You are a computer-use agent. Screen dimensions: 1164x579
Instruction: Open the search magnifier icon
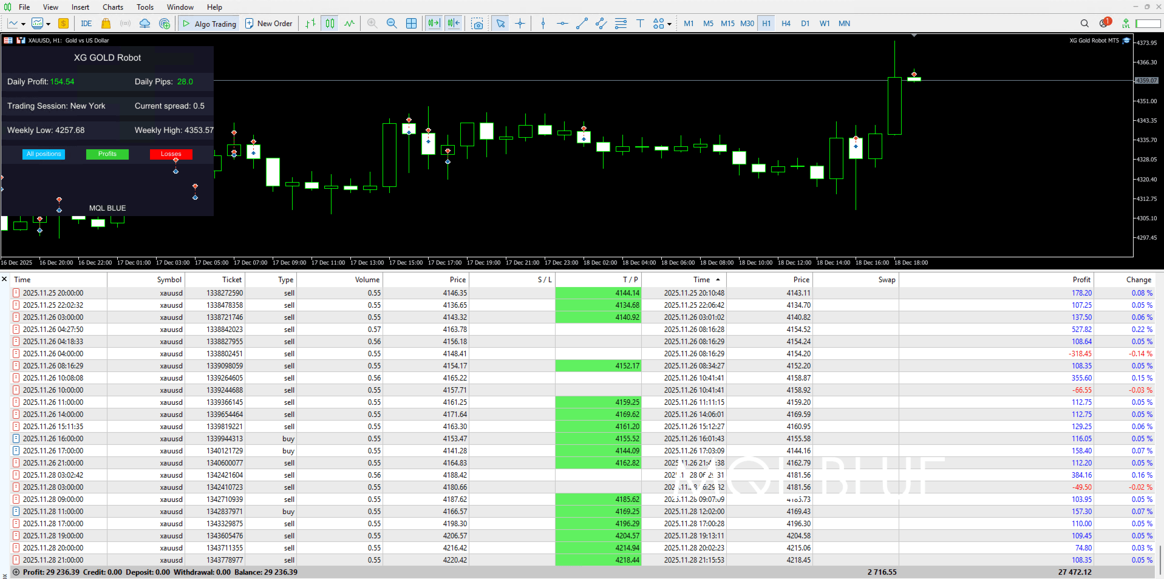pyautogui.click(x=1084, y=24)
